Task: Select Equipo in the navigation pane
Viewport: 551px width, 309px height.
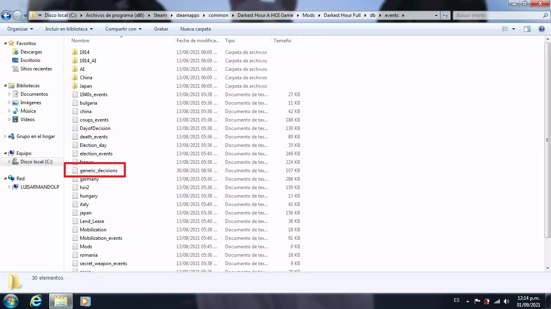Action: pyautogui.click(x=24, y=153)
